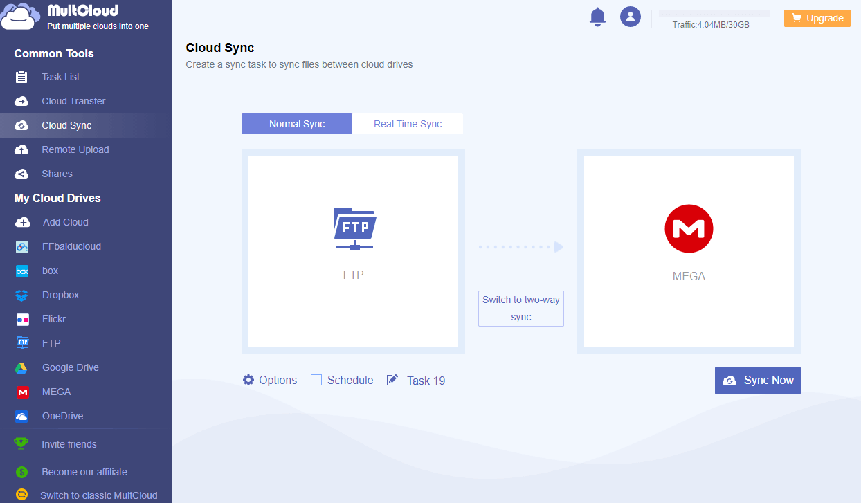Click Switch to two-way sync button

click(521, 309)
